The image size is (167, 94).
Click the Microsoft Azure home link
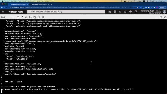pos(16,12)
